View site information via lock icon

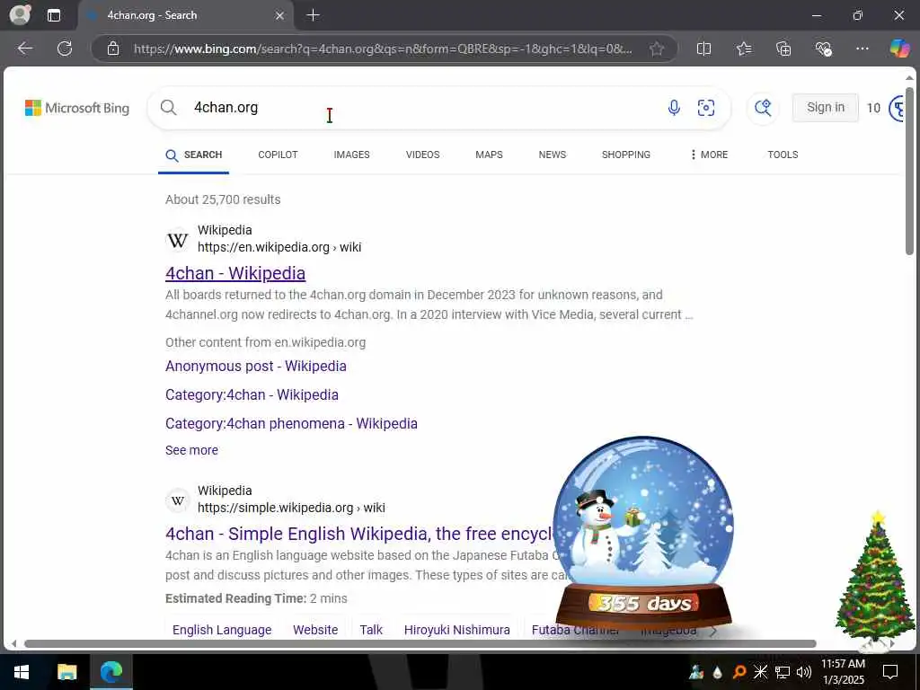113,49
